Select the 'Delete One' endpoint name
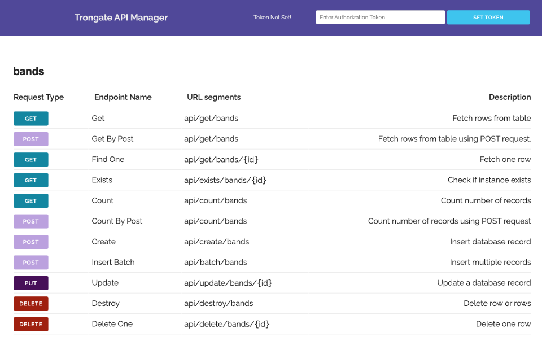This screenshot has width=542, height=341. coord(112,323)
